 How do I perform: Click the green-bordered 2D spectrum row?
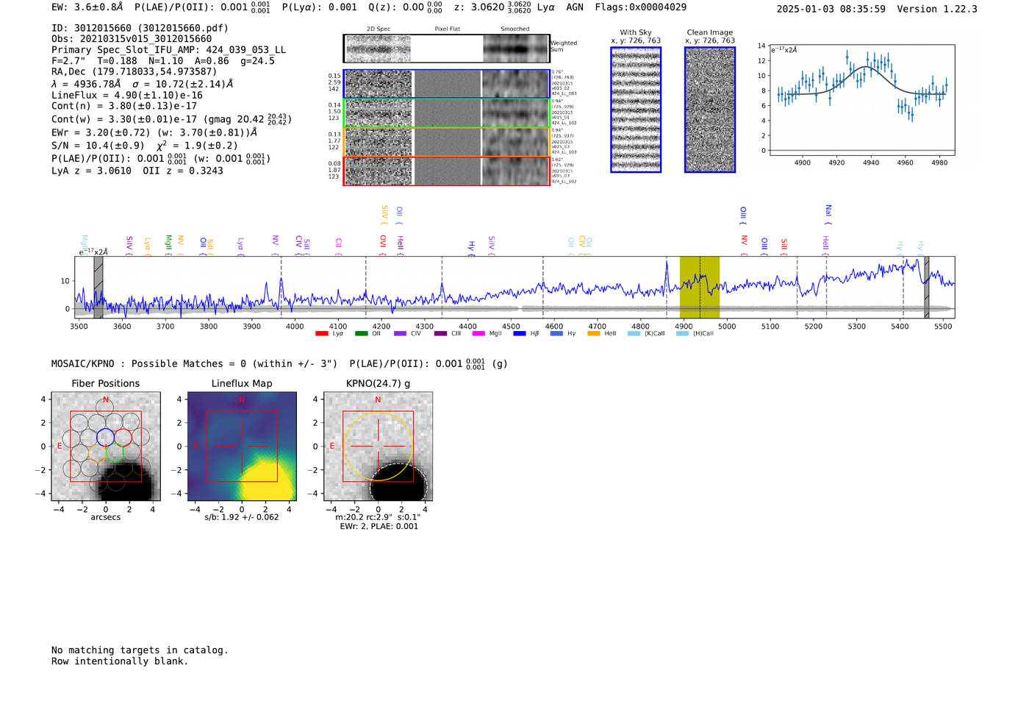click(x=446, y=113)
